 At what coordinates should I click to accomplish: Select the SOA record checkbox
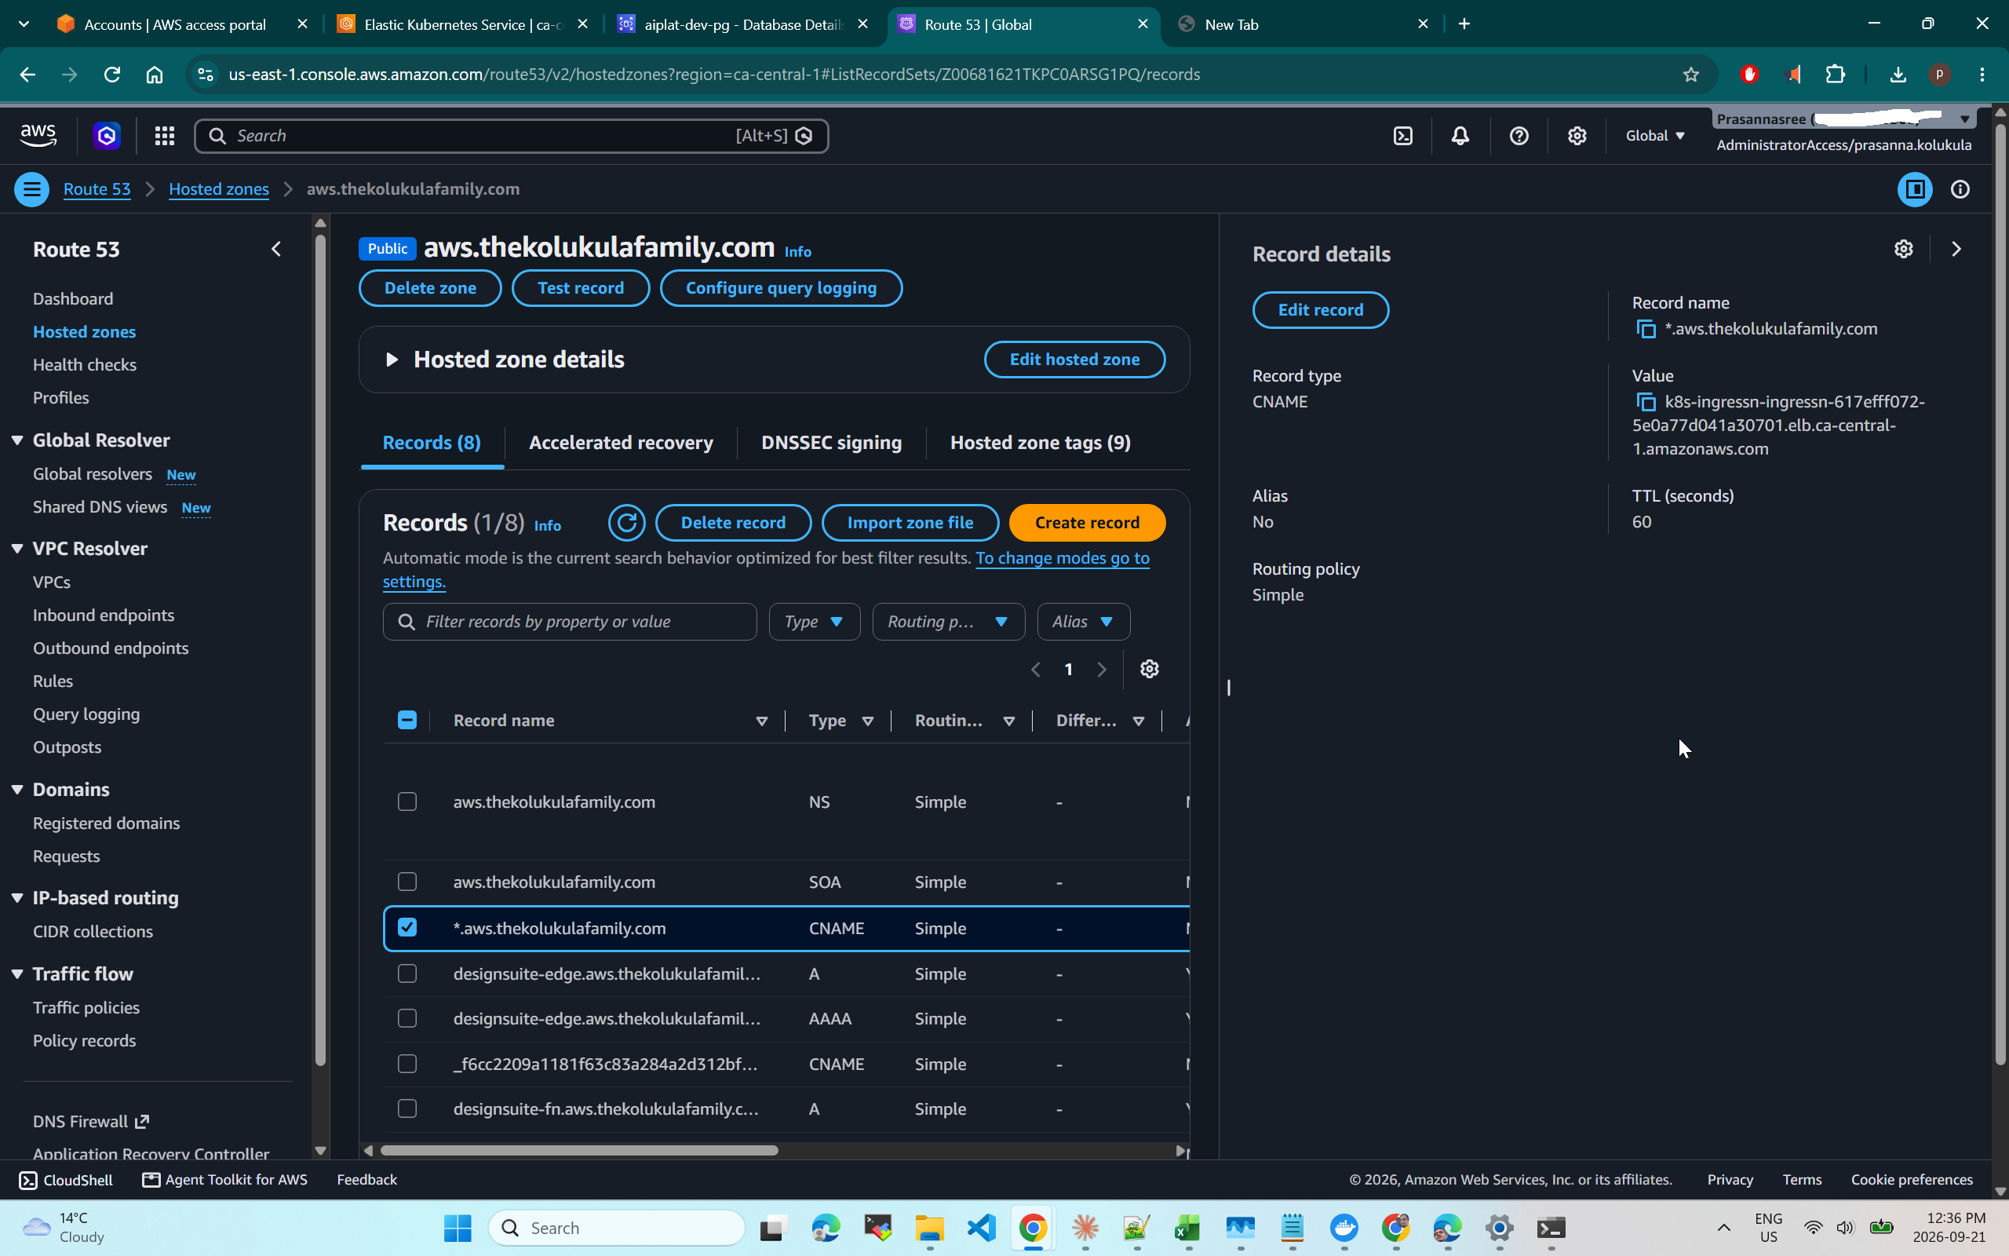(407, 882)
